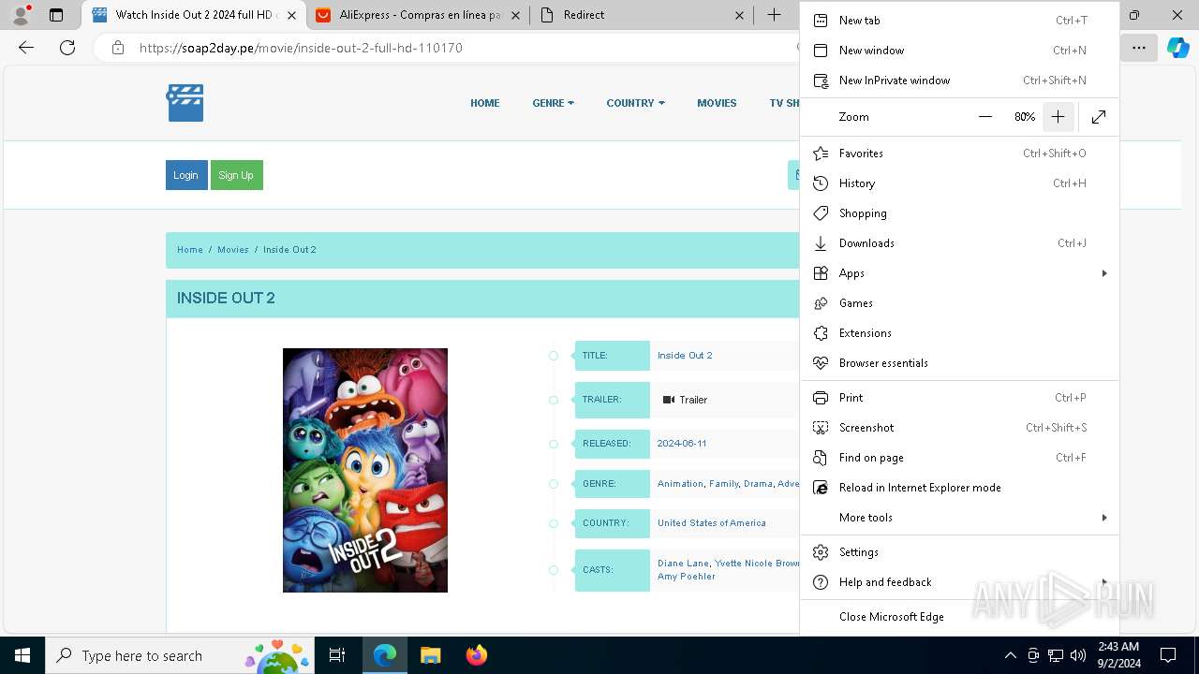Click the puzzle icon beside Extensions
Image resolution: width=1199 pixels, height=674 pixels.
pyautogui.click(x=821, y=333)
